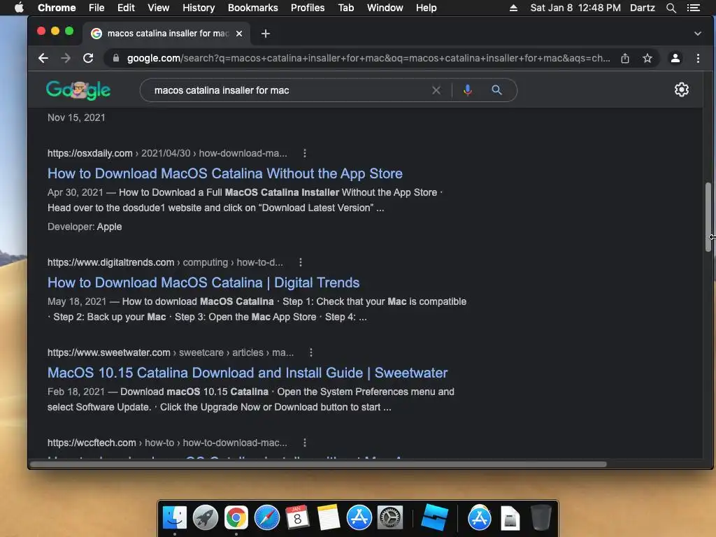716x537 pixels.
Task: Expand the tab search chevron
Action: pyautogui.click(x=697, y=34)
